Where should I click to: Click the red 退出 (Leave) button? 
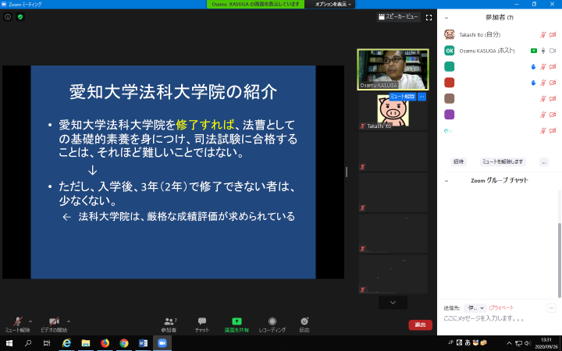point(420,324)
